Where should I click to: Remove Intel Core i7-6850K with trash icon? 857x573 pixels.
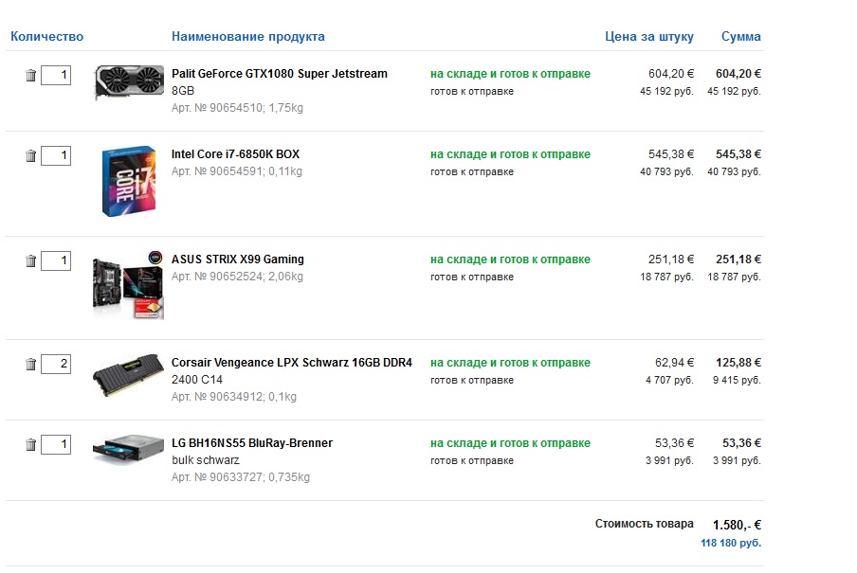tap(30, 155)
